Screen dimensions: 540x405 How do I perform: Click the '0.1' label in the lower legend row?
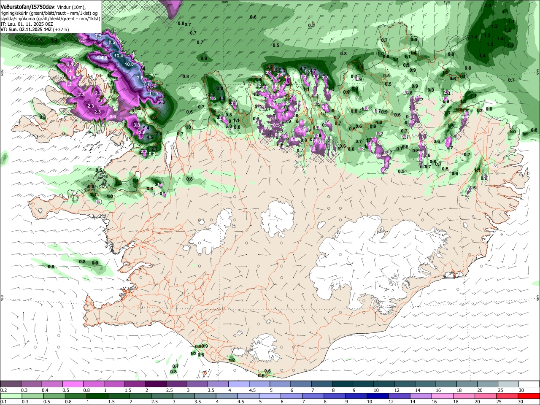[3, 402]
